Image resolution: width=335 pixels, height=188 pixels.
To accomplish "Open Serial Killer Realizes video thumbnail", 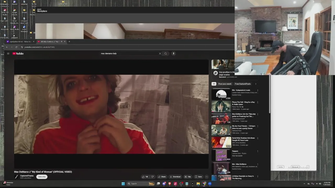I will tap(221, 142).
